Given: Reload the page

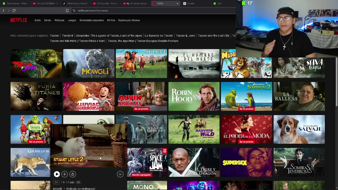Looking at the screenshot, I should tap(14, 11).
